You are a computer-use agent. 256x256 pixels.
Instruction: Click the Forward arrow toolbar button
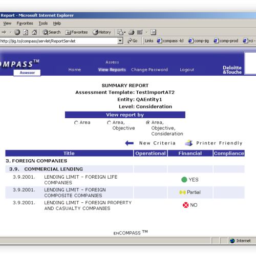(x=4, y=32)
